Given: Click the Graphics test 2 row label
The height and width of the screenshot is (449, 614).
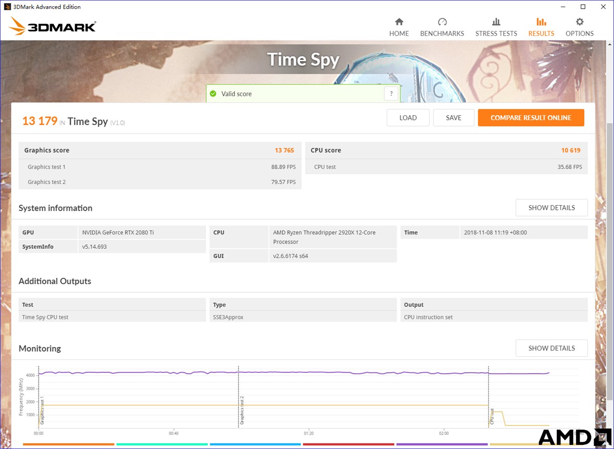Looking at the screenshot, I should point(47,182).
